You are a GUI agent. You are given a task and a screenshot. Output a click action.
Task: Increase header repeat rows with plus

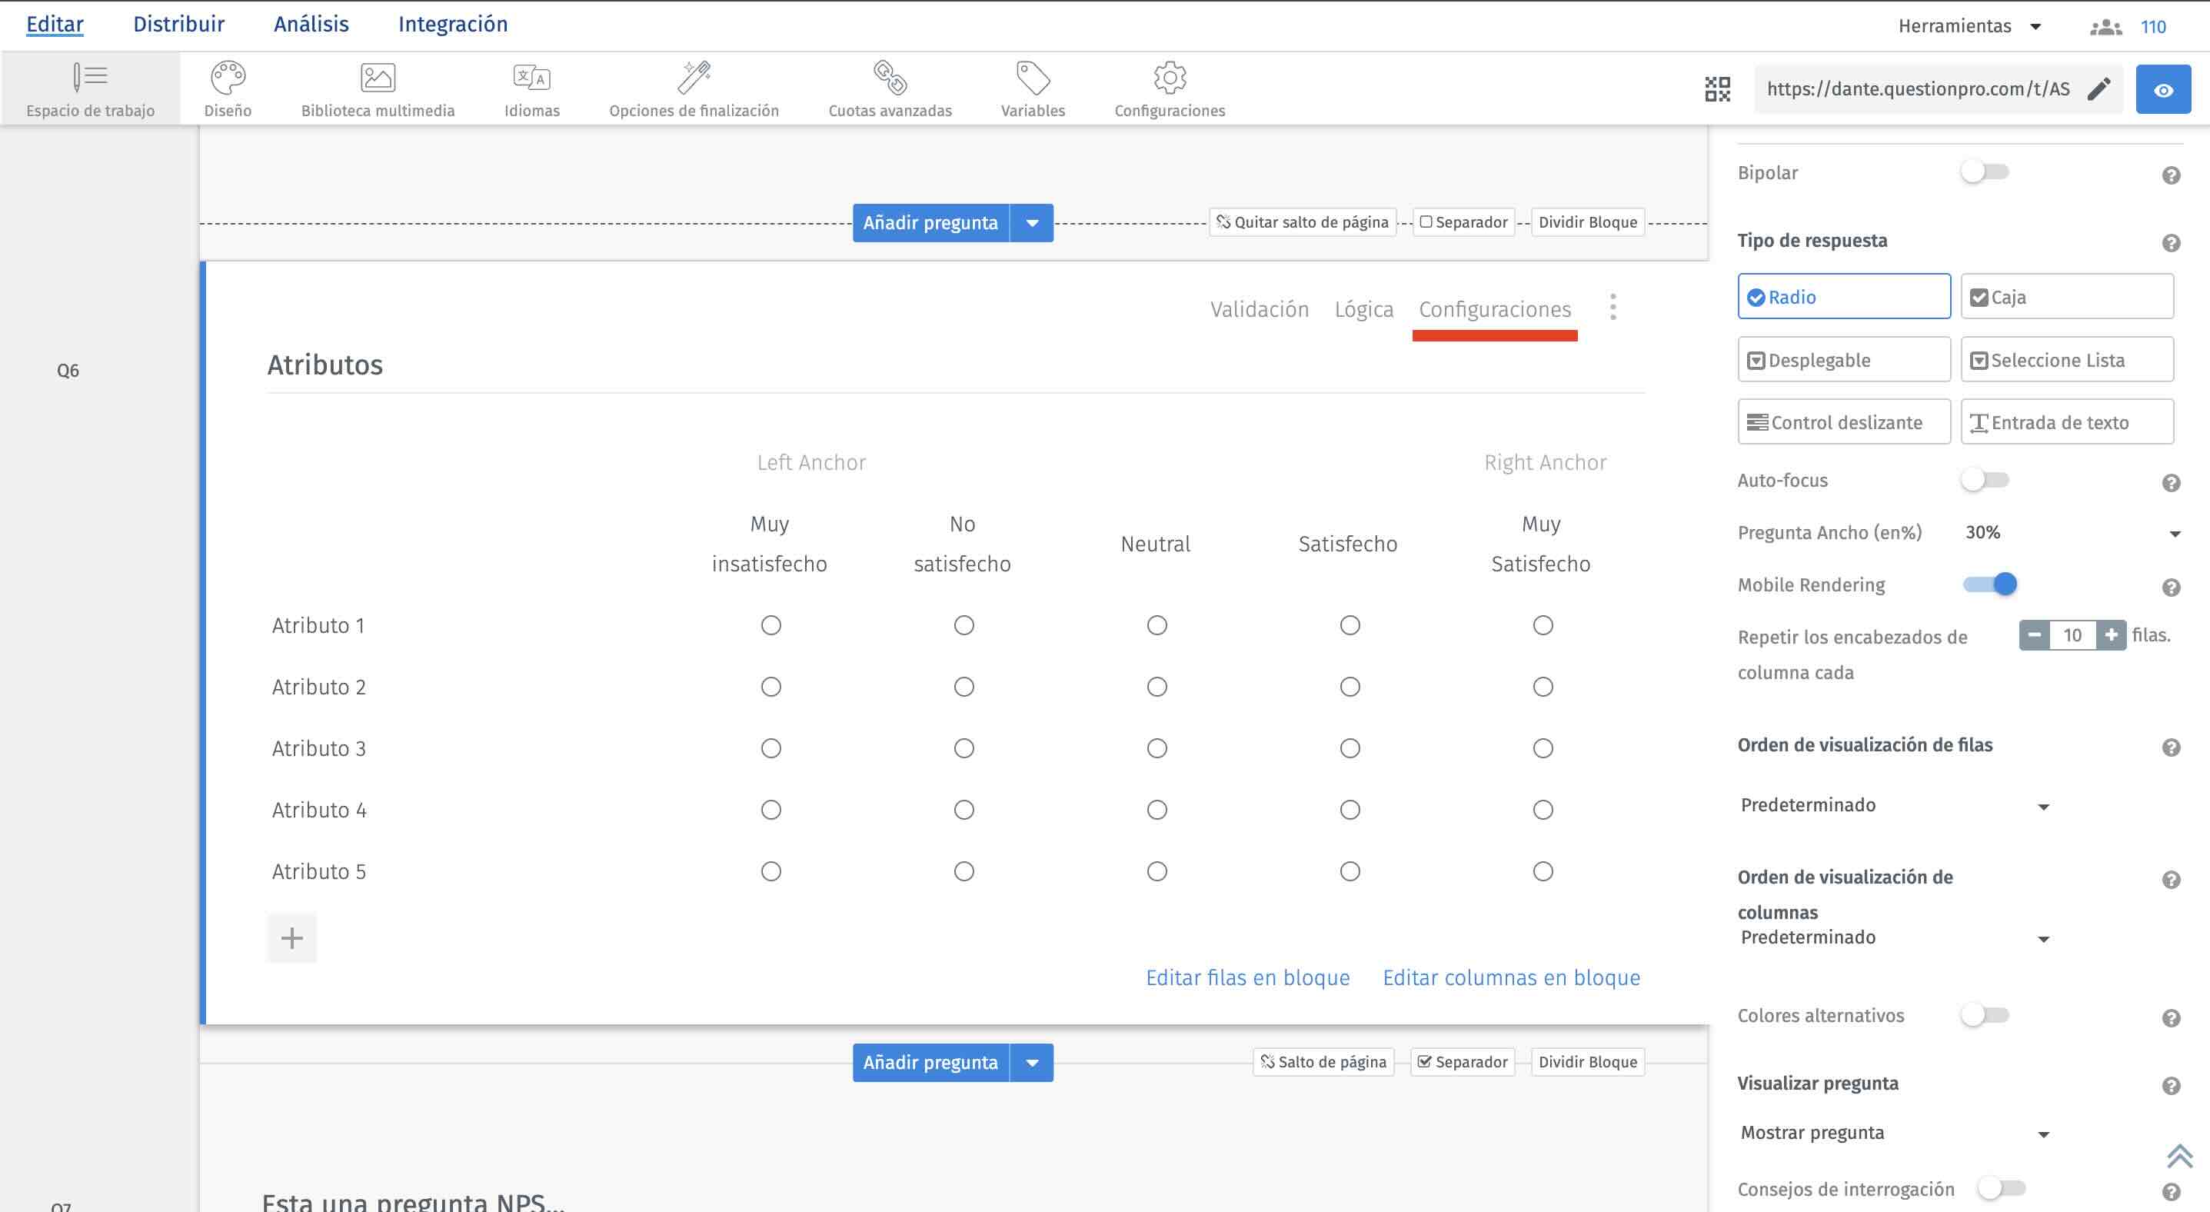tap(2111, 635)
